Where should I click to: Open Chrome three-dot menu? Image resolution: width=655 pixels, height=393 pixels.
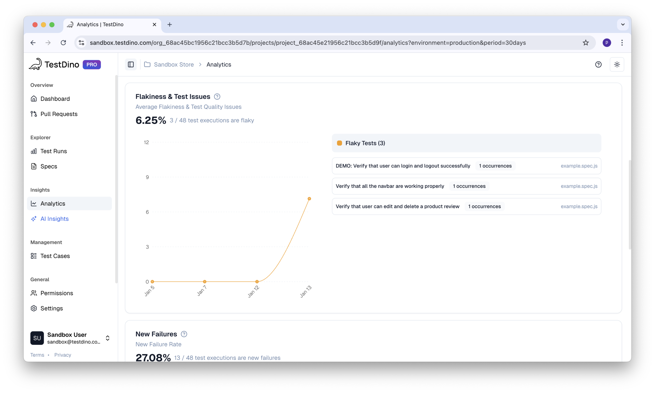[x=622, y=43]
